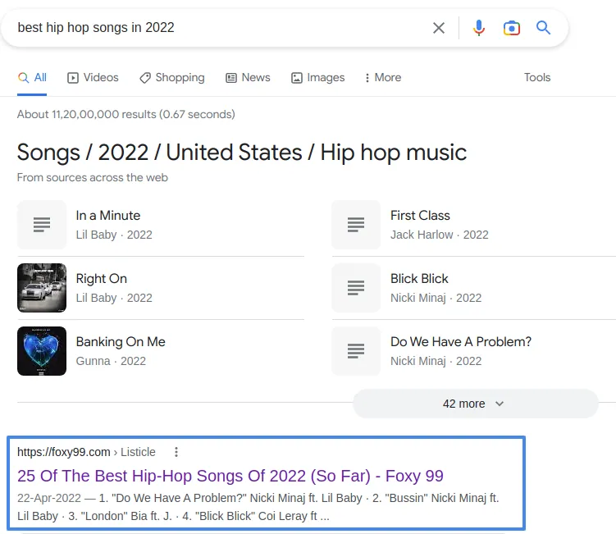Click Banking On Me blue heart cover
616x534 pixels.
pos(42,351)
